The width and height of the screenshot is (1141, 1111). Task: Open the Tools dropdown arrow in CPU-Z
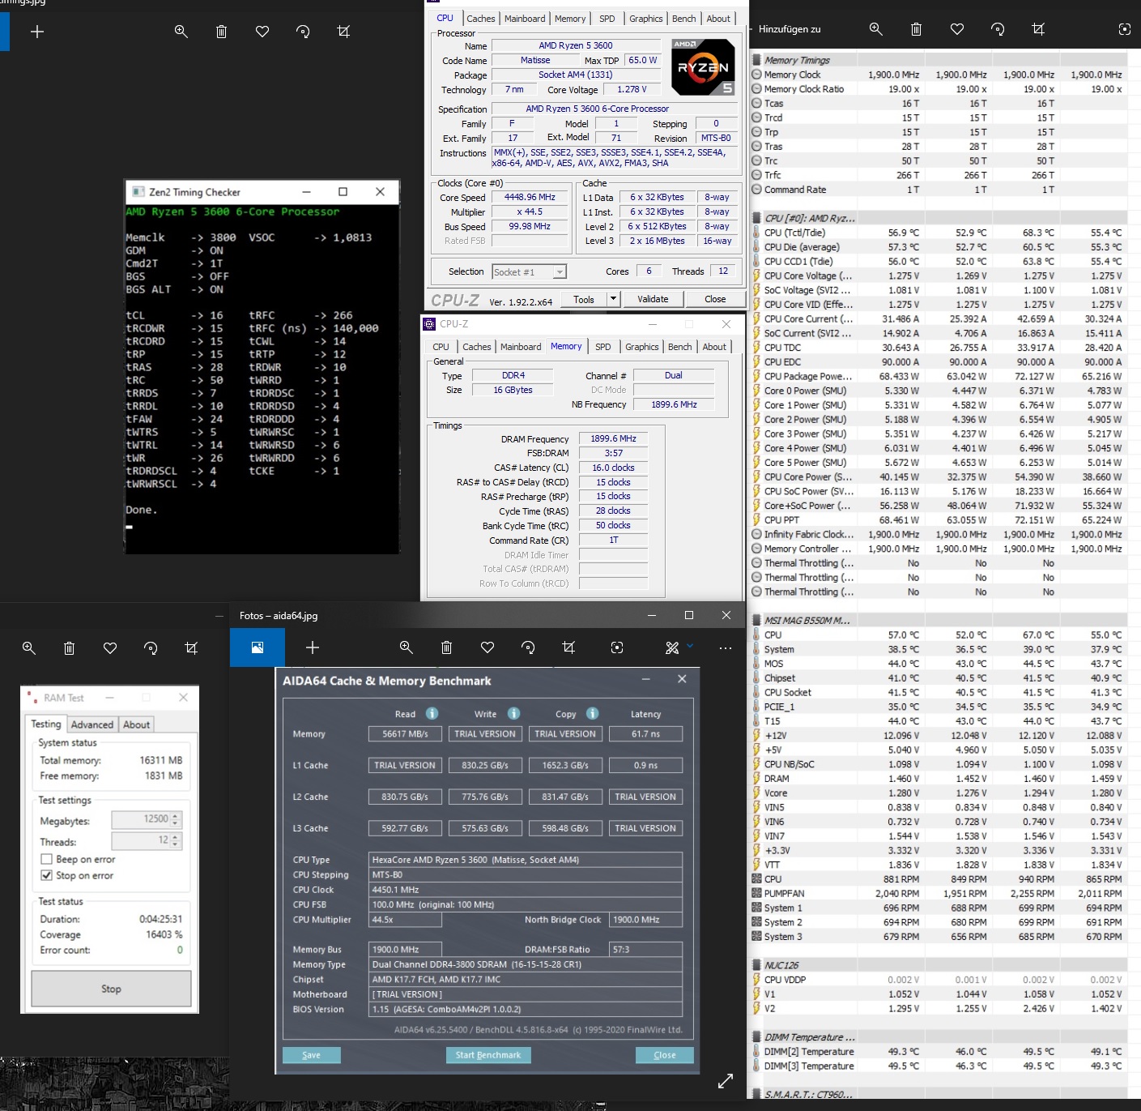613,299
